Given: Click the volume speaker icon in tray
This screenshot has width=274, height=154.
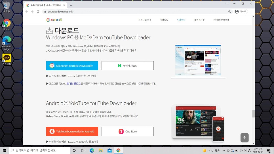Looking at the screenshot, I should [245, 151].
